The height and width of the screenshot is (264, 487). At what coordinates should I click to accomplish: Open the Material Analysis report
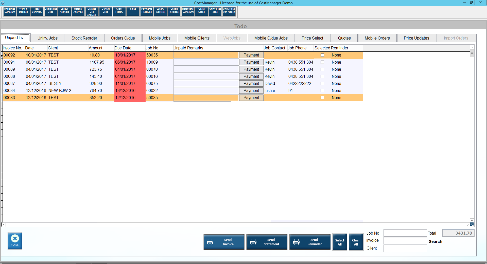(78, 12)
